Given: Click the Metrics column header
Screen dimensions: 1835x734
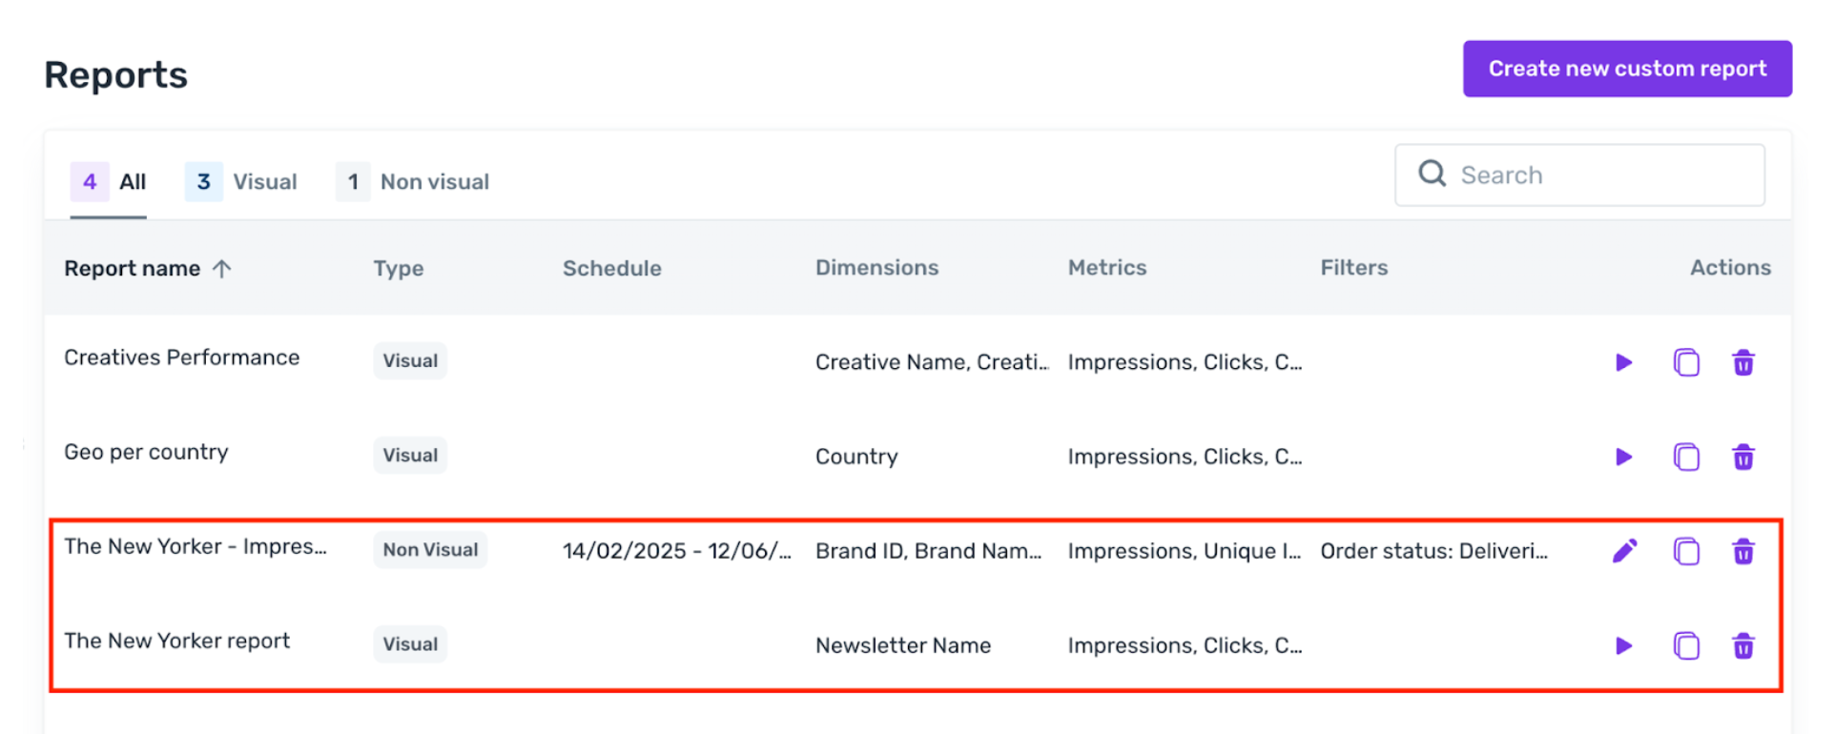Looking at the screenshot, I should (1106, 268).
